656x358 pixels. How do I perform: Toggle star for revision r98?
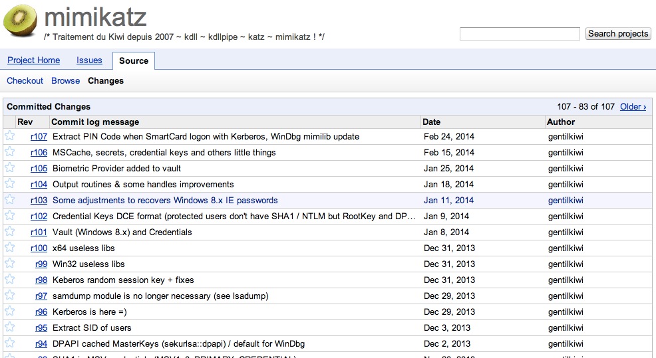pyautogui.click(x=9, y=279)
